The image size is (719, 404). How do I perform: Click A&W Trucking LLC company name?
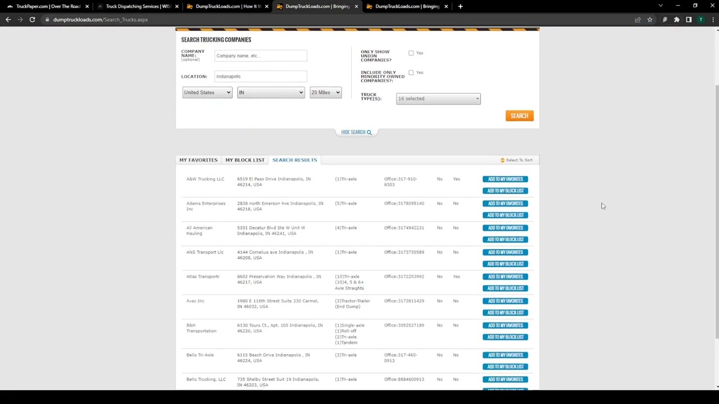(205, 179)
